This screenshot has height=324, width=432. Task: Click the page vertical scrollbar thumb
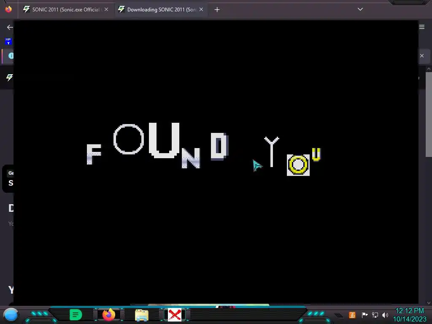[x=429, y=114]
